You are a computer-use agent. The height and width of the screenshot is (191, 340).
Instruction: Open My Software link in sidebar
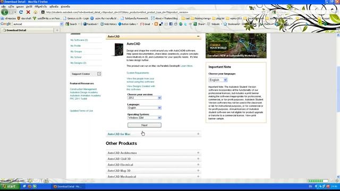click(79, 40)
